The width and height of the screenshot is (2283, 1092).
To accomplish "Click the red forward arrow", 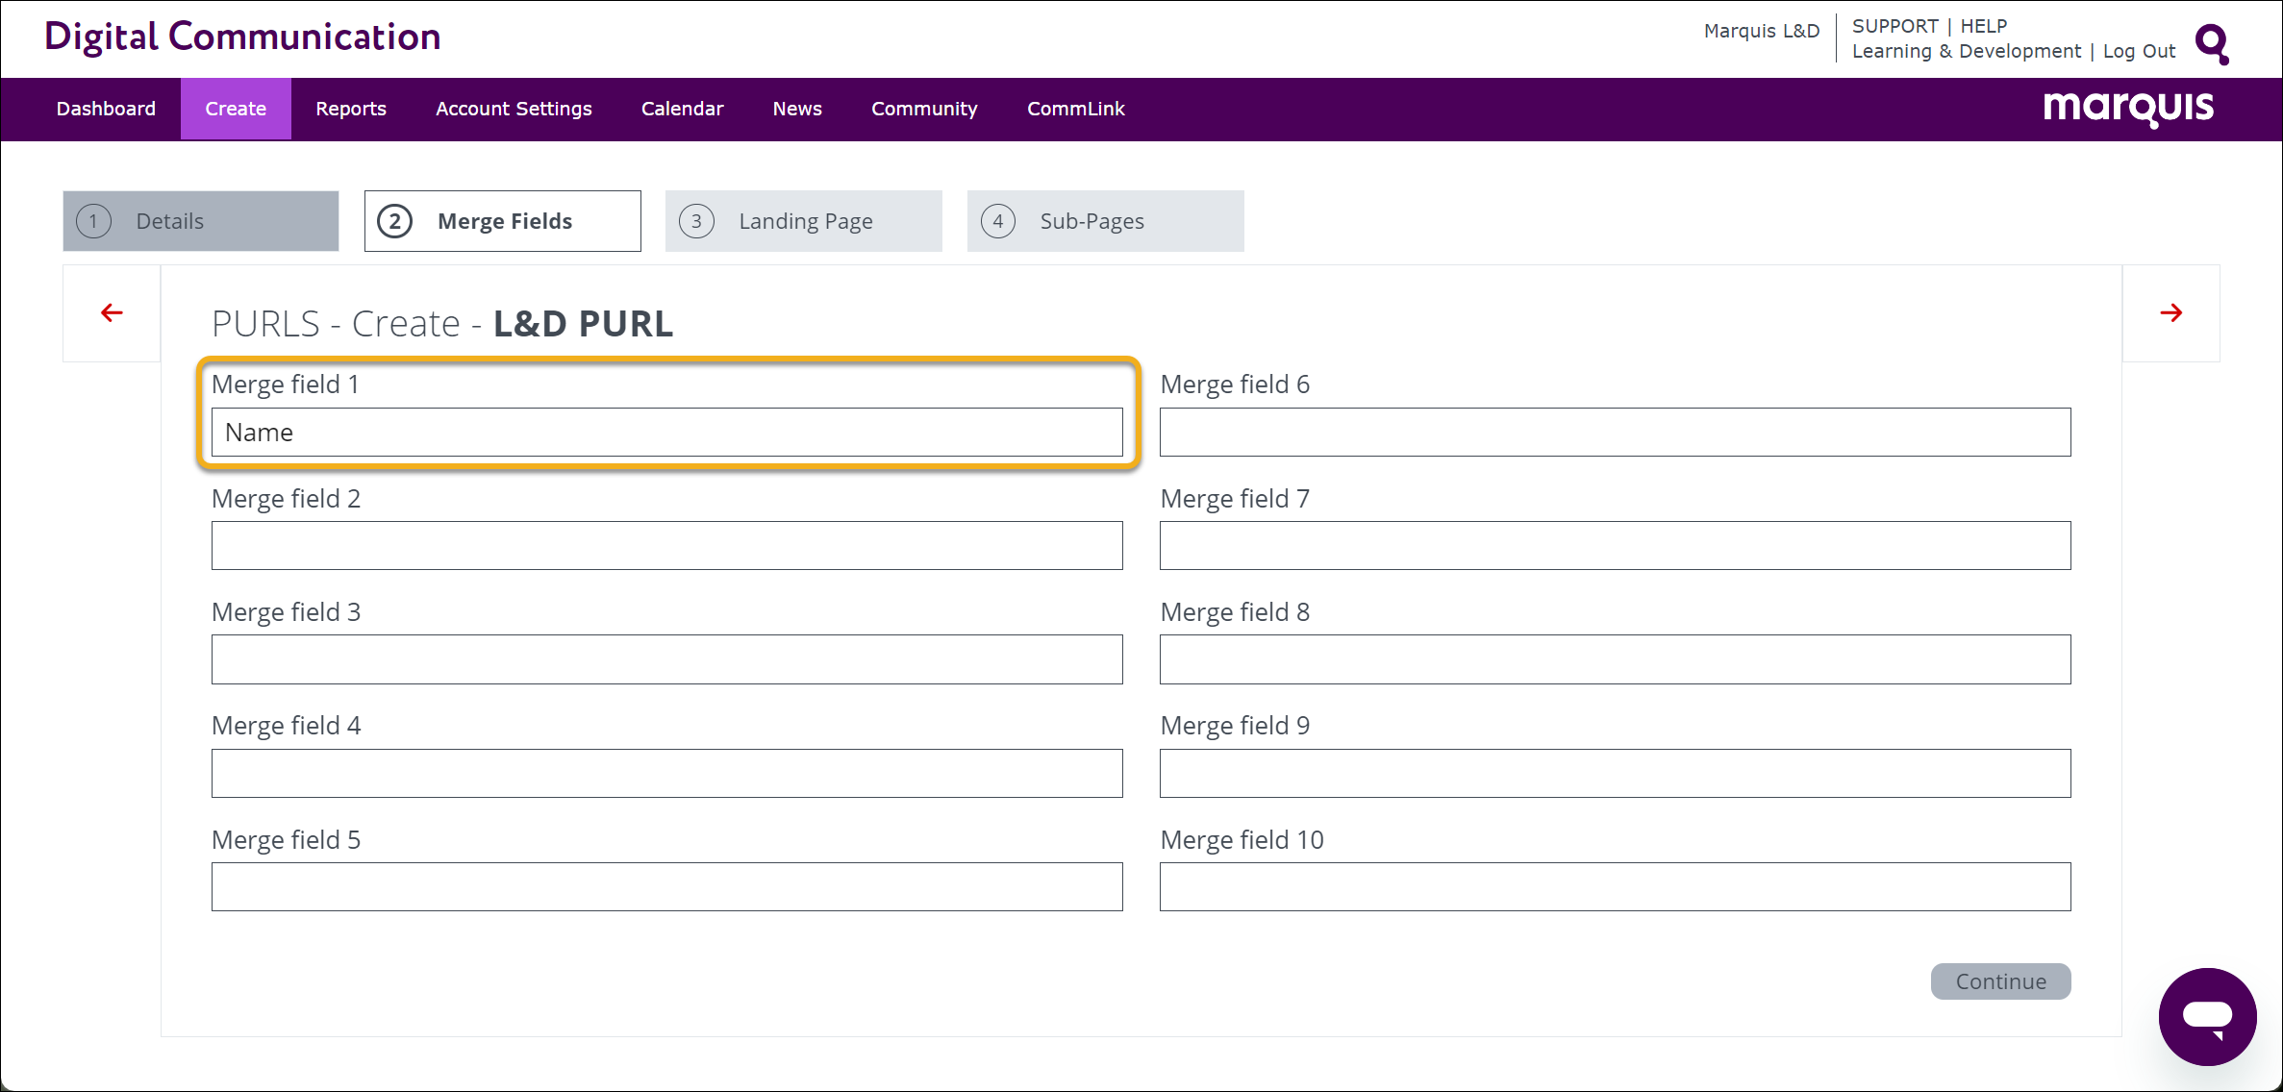I will click(2170, 312).
